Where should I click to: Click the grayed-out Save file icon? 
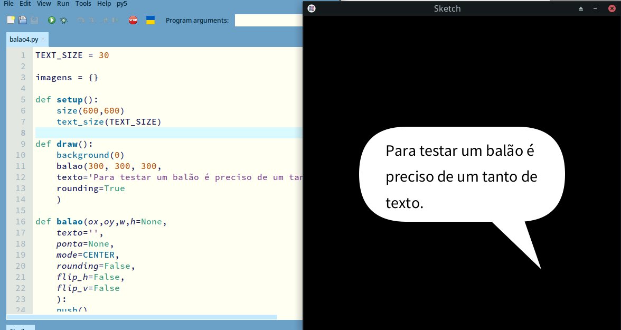click(34, 20)
